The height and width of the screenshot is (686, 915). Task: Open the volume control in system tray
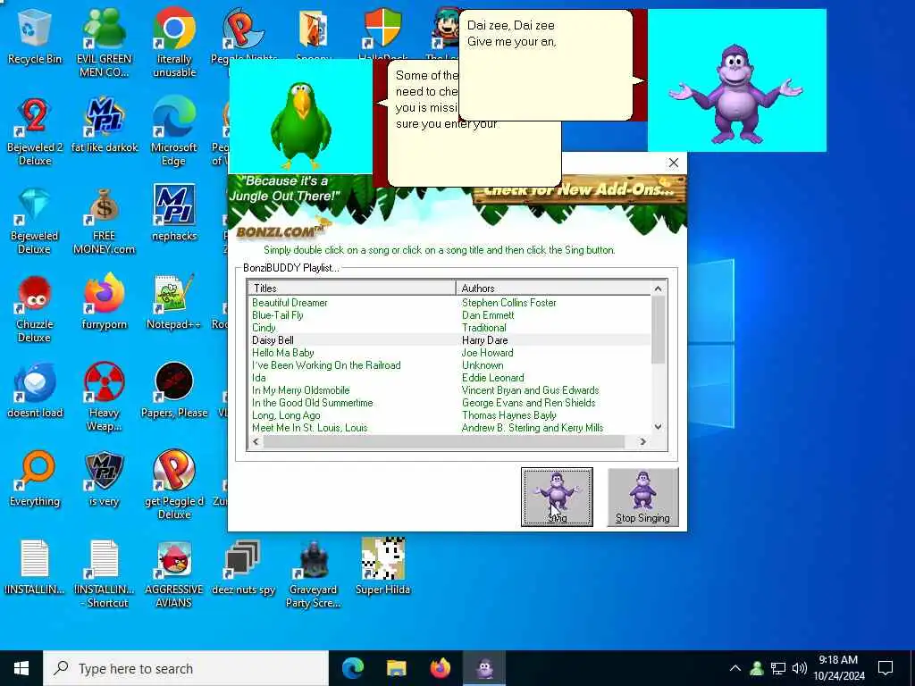[800, 668]
